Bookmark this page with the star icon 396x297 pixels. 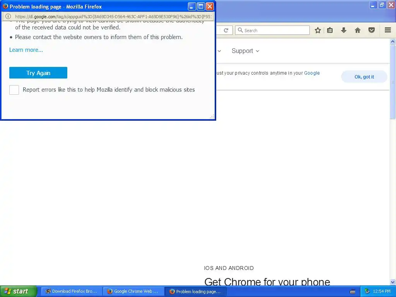(x=318, y=30)
